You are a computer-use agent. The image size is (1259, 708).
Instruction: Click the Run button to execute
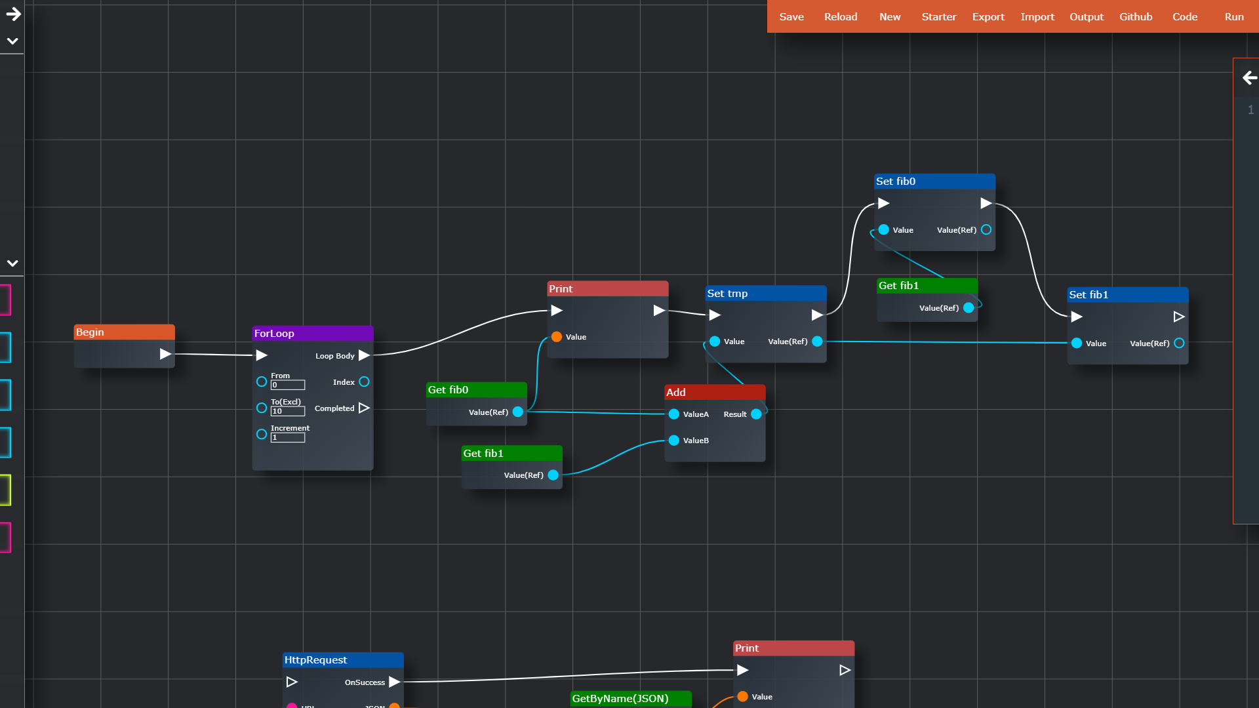click(1235, 16)
